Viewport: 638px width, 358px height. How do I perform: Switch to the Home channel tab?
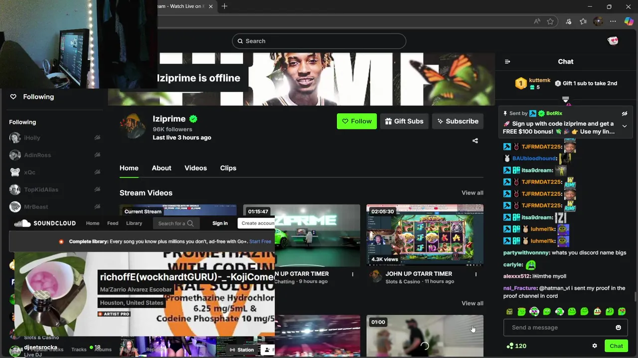pyautogui.click(x=129, y=168)
